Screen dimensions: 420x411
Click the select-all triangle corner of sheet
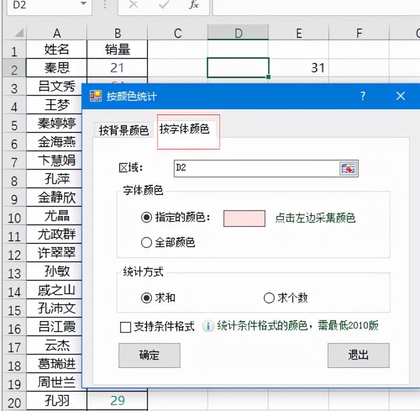click(x=19, y=33)
